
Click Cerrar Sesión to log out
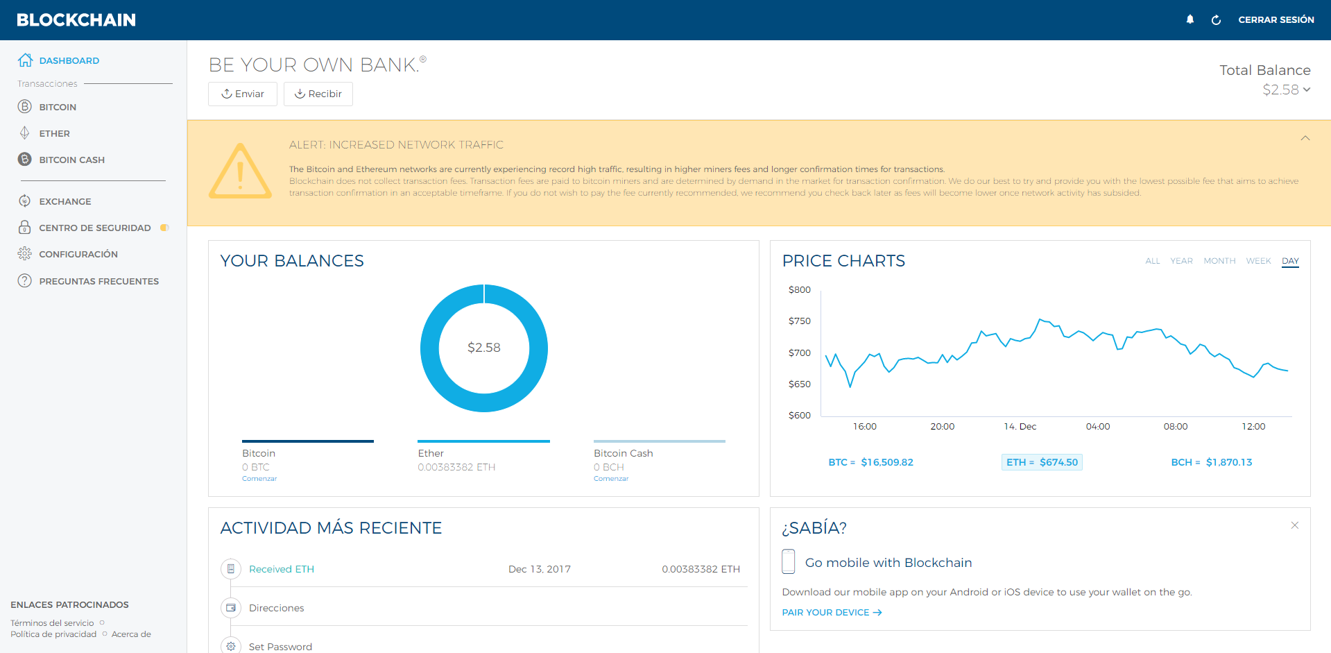[x=1276, y=20]
